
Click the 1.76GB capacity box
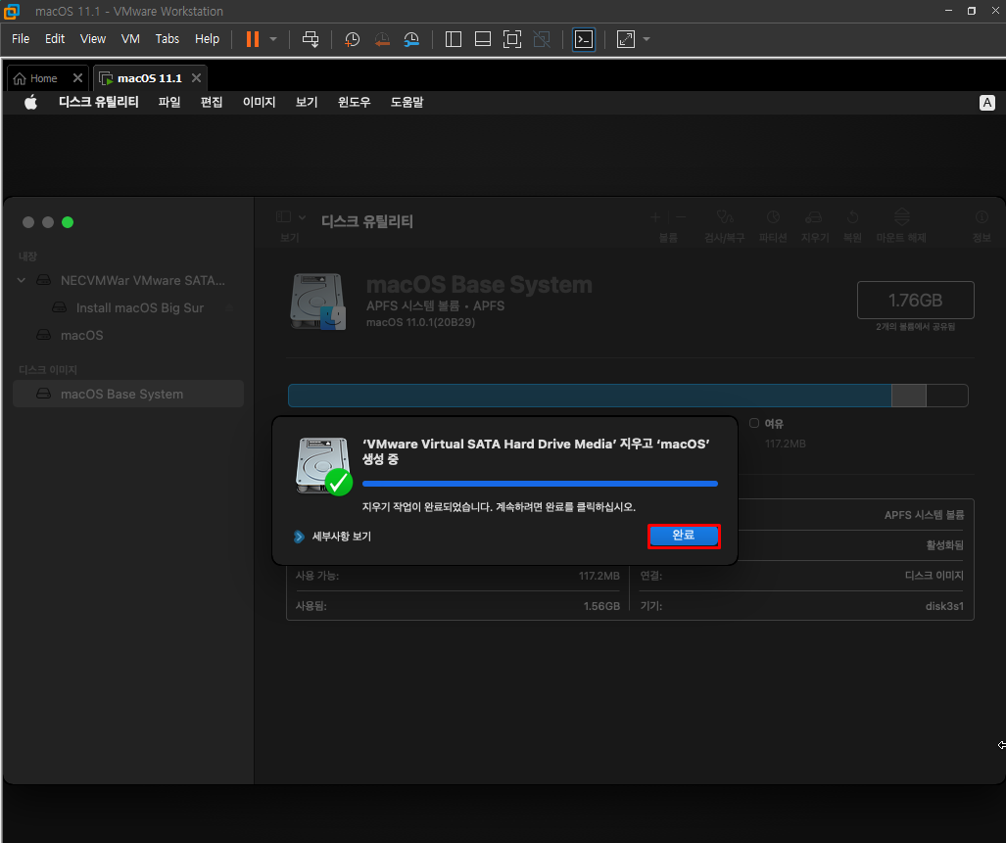(916, 300)
